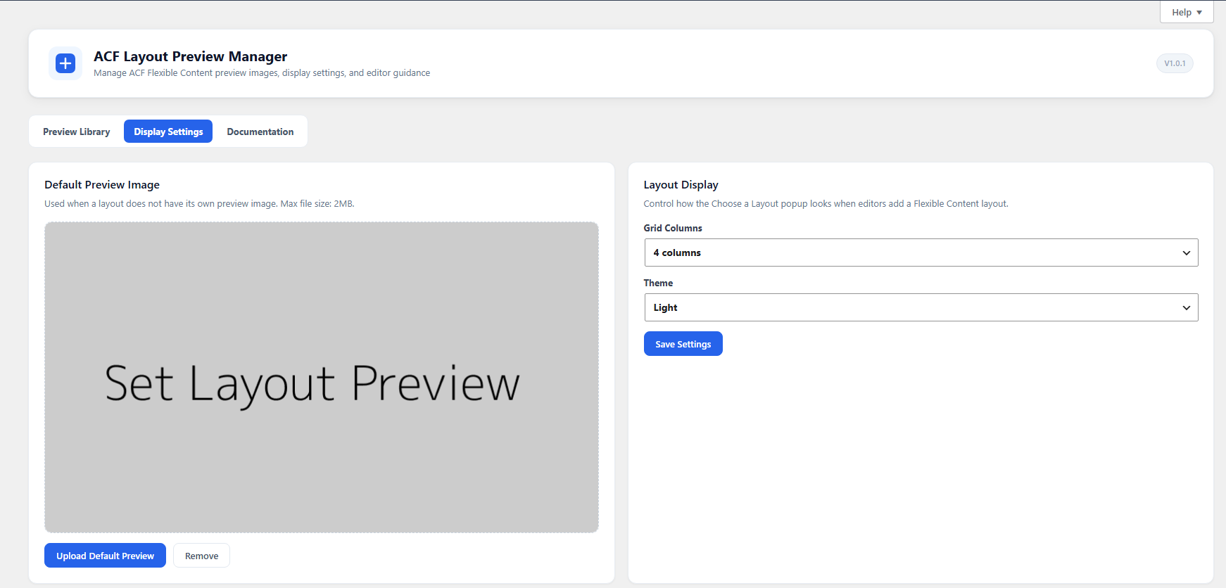Open the Documentation tab
The image size is (1226, 588).
point(260,132)
